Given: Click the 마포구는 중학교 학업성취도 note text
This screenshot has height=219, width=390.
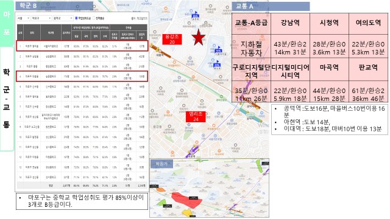Looking at the screenshot, I should click(85, 201).
